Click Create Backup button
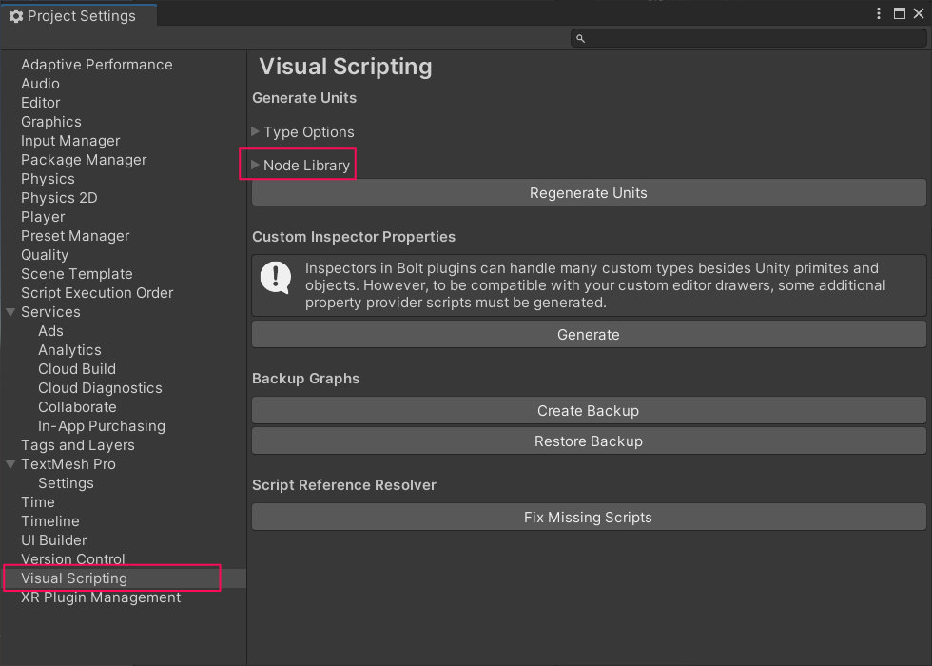This screenshot has height=666, width=932. tap(589, 411)
